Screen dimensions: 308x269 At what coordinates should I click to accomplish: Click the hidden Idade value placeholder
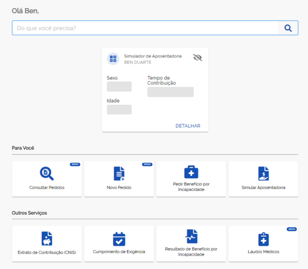[119, 109]
